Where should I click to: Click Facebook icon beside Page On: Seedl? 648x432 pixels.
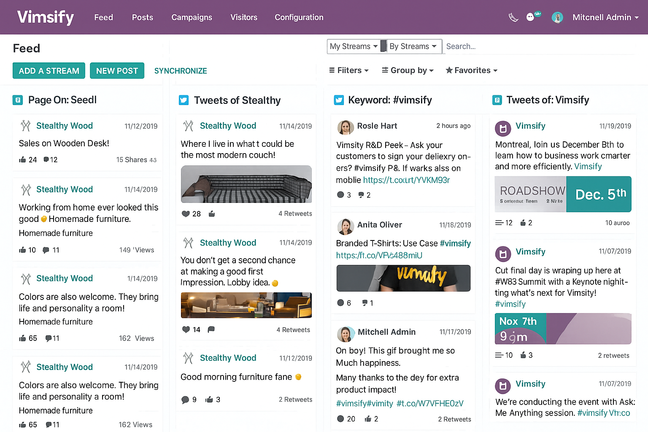click(x=18, y=100)
